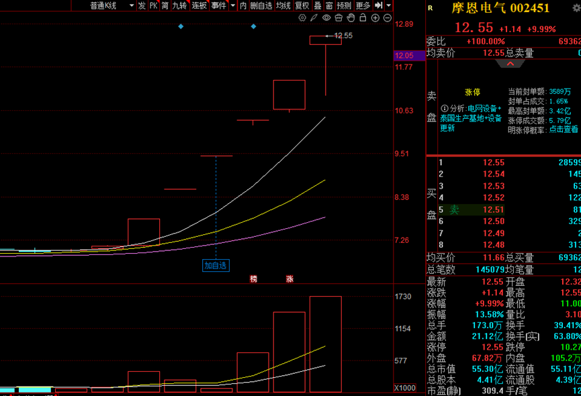Click the 涨 marker below candles
The image size is (581, 396).
(289, 279)
